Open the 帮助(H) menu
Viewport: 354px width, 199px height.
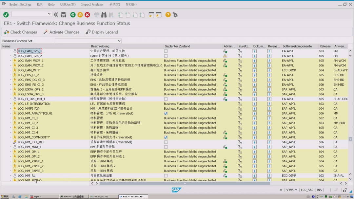click(131, 4)
